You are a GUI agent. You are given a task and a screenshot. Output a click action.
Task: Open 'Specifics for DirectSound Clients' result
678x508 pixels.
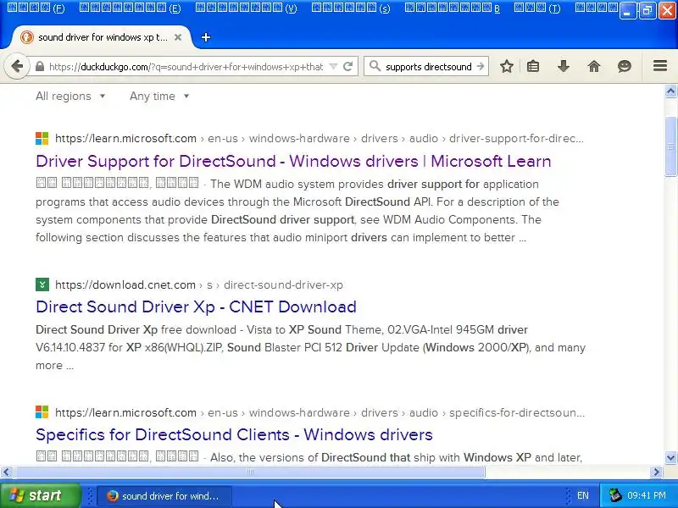(234, 434)
